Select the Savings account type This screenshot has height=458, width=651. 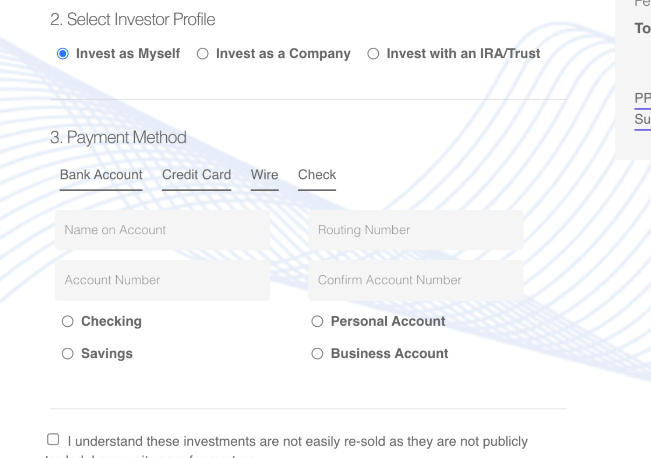[68, 354]
